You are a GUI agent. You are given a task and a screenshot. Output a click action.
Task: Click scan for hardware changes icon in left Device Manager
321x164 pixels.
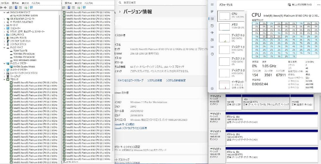pyautogui.click(x=26, y=7)
